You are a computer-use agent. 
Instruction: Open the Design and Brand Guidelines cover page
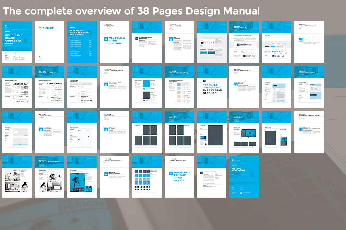click(x=17, y=42)
